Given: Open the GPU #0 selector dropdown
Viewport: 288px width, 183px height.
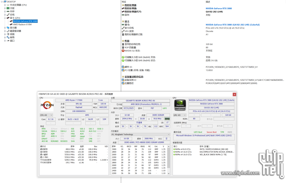Looking at the screenshot, I should click(x=180, y=115).
